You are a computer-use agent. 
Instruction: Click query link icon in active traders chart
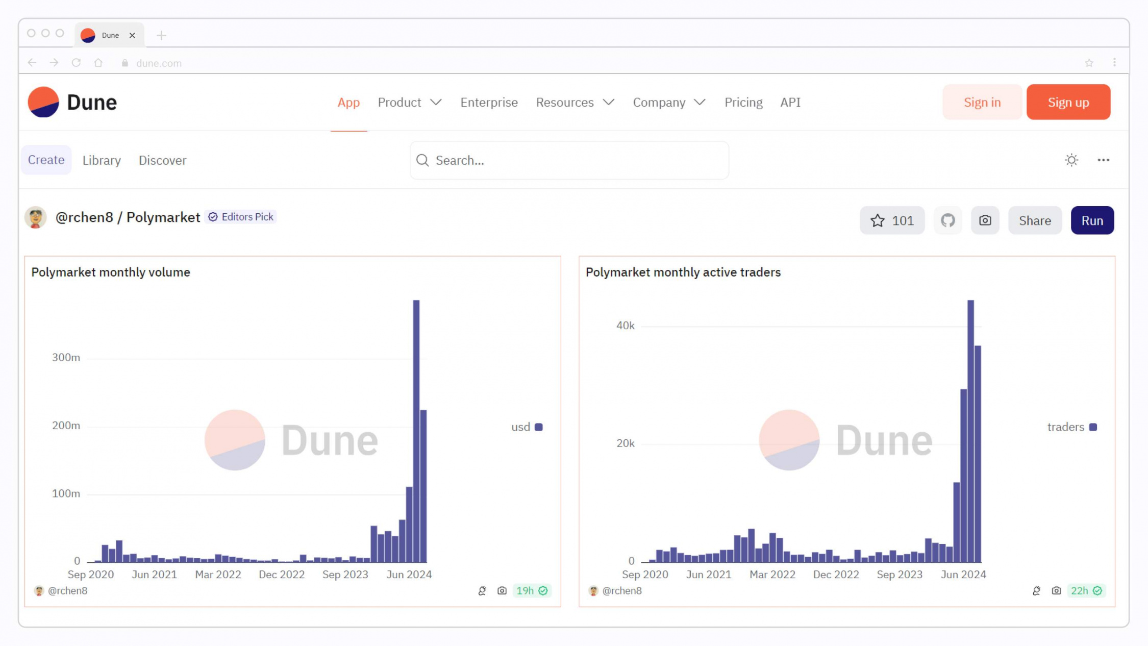[x=1036, y=590]
